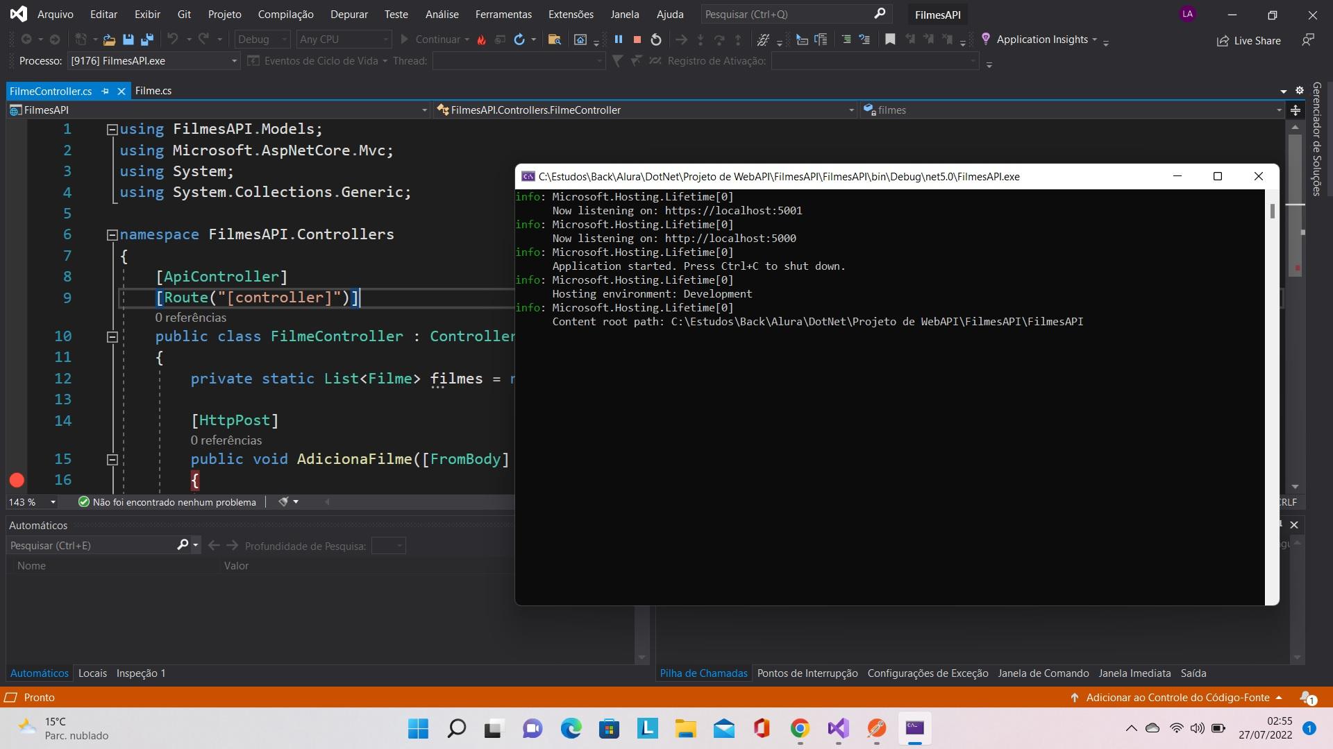Open the Janela Imediata tab
This screenshot has width=1333, height=749.
1134,673
